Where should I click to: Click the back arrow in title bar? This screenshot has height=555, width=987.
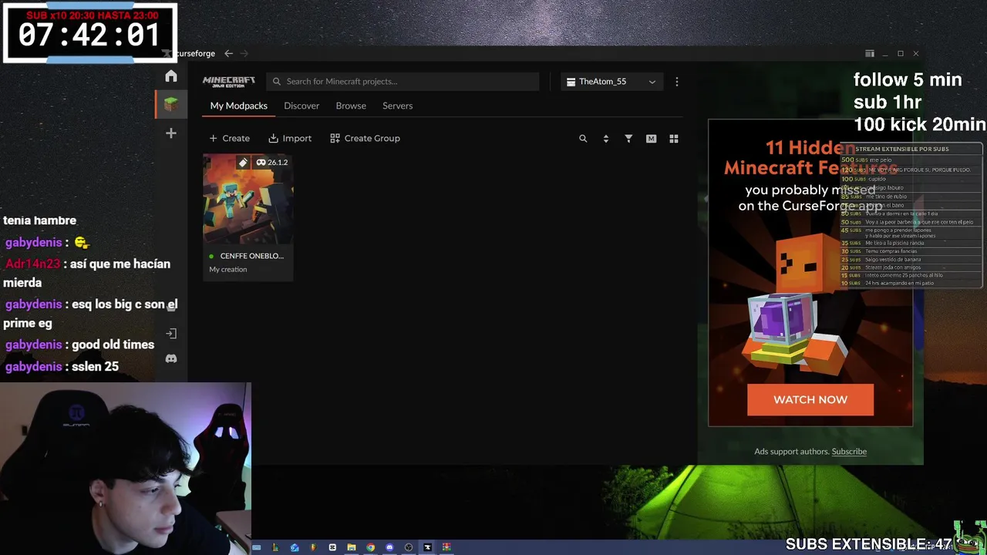tap(228, 53)
